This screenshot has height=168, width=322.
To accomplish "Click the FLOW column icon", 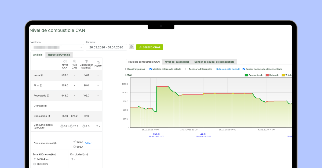I will coord(98,62).
